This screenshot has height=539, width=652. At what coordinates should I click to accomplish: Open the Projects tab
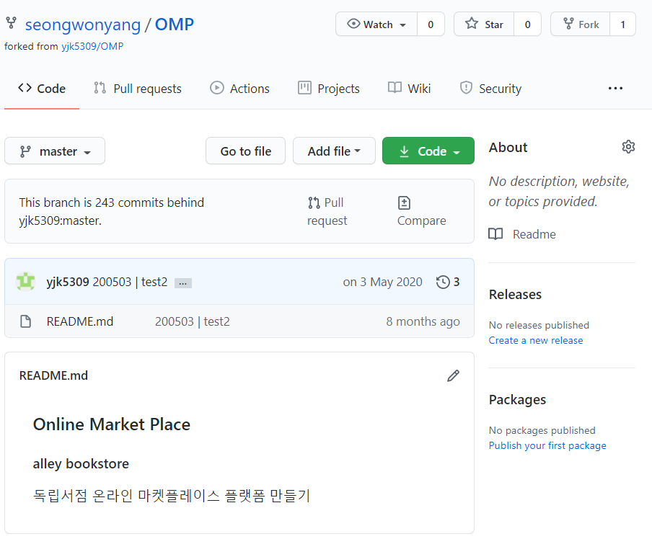(x=328, y=89)
